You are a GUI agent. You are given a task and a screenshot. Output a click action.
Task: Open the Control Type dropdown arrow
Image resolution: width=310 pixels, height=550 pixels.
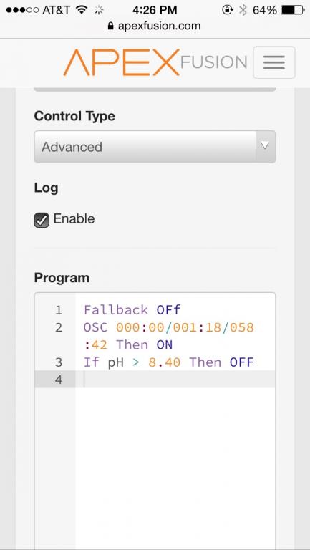(266, 146)
